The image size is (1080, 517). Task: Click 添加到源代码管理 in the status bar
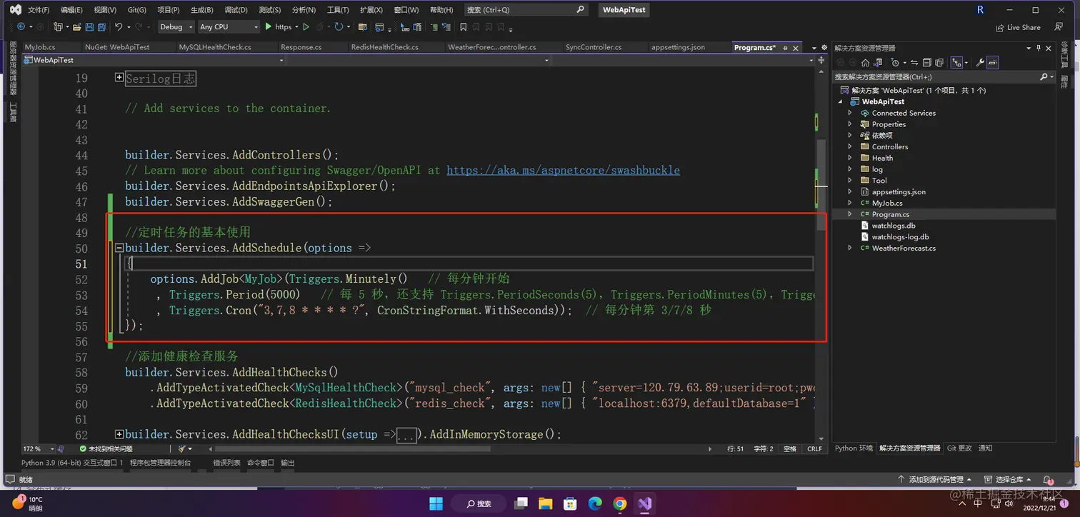click(x=936, y=479)
